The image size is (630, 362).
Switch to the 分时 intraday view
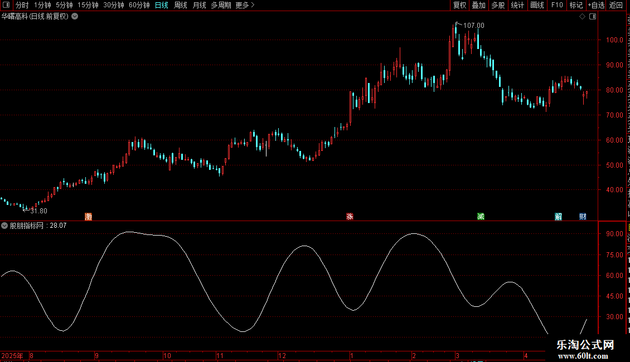click(x=22, y=5)
